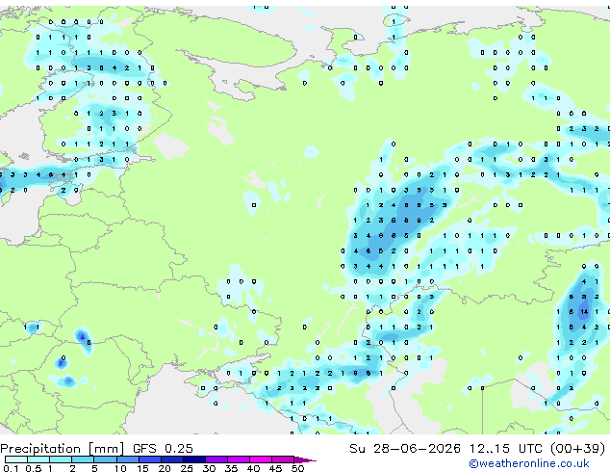Click the 2–5 mm legend color box

[x=83, y=459]
